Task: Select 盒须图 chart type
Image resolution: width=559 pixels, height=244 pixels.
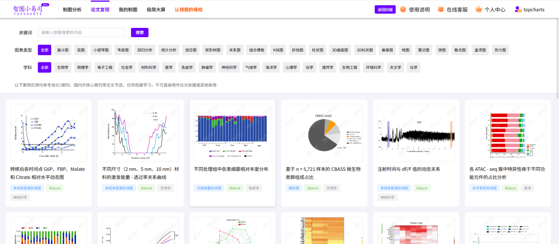Action: (x=480, y=50)
